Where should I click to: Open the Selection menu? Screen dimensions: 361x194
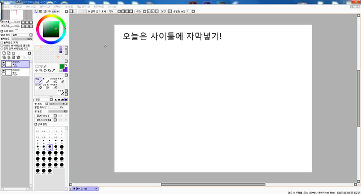click(57, 6)
